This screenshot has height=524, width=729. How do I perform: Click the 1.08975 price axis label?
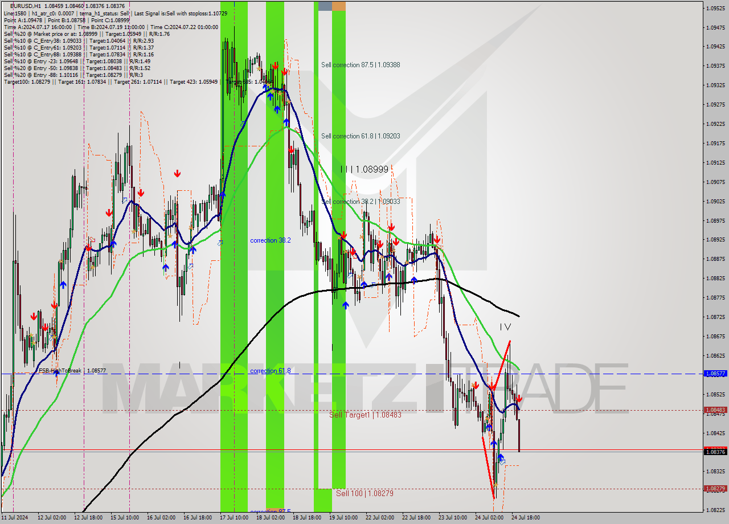(x=715, y=220)
